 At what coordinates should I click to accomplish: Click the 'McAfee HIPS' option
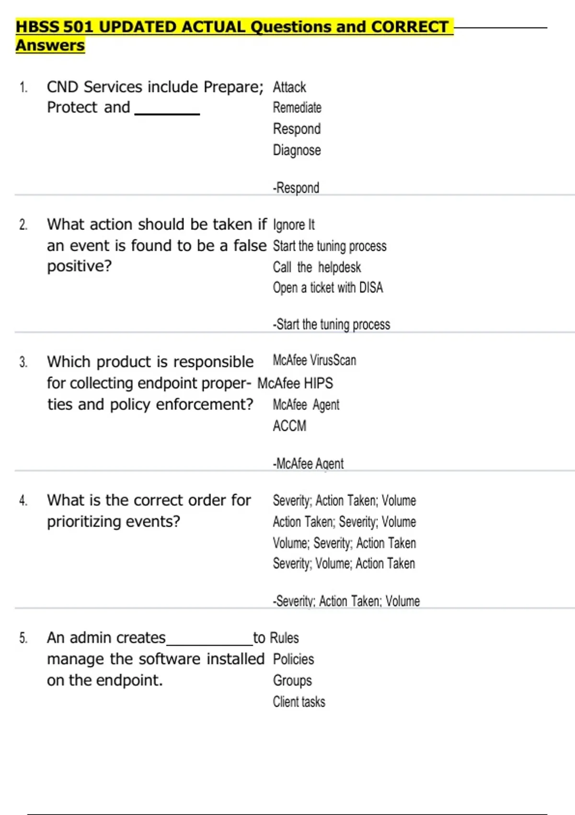pos(295,383)
